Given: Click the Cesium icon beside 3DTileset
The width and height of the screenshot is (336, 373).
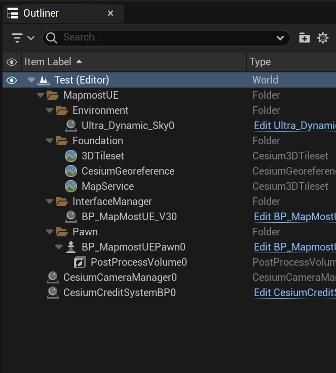Looking at the screenshot, I should [x=71, y=156].
